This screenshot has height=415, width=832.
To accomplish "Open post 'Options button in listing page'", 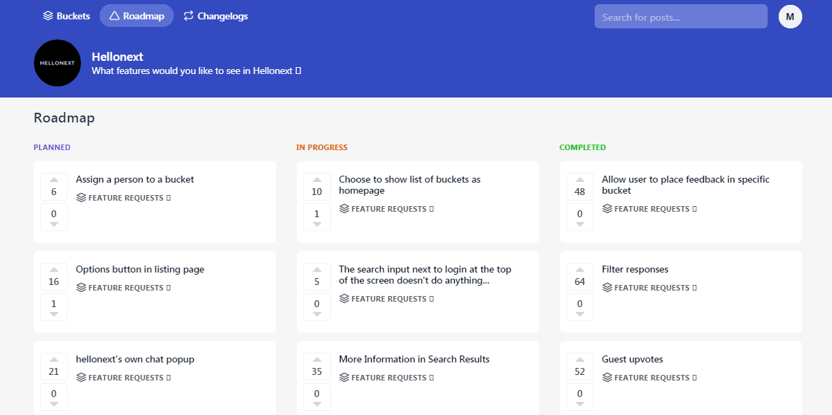I will (140, 269).
